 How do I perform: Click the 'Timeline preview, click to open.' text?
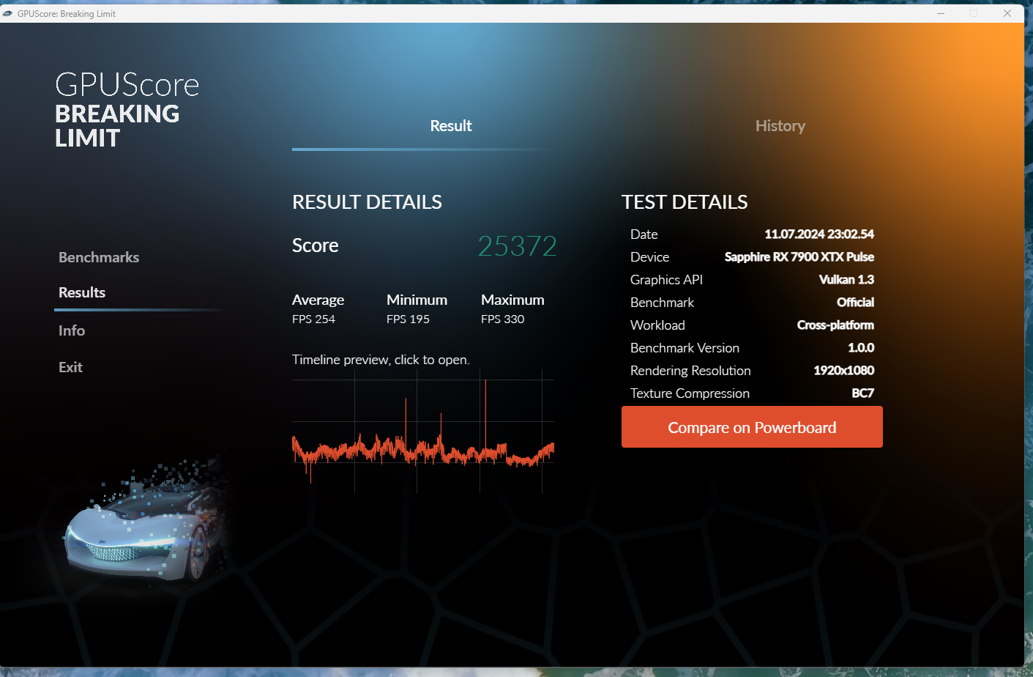pos(381,360)
